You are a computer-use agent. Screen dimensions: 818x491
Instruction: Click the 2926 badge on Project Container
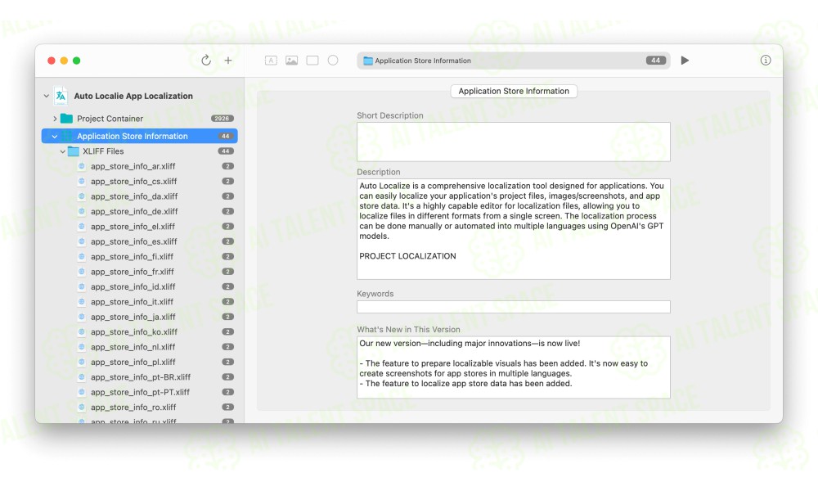[x=222, y=119]
